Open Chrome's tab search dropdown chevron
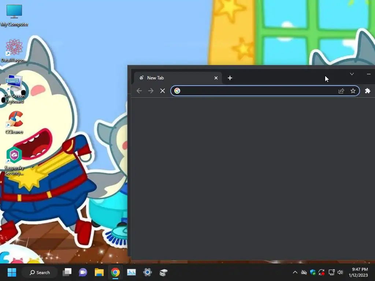The image size is (375, 281). pyautogui.click(x=352, y=74)
